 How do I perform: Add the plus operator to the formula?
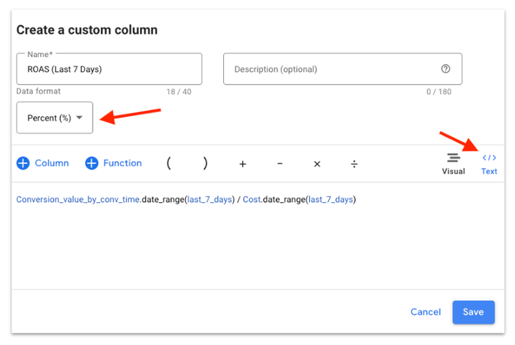pos(242,164)
